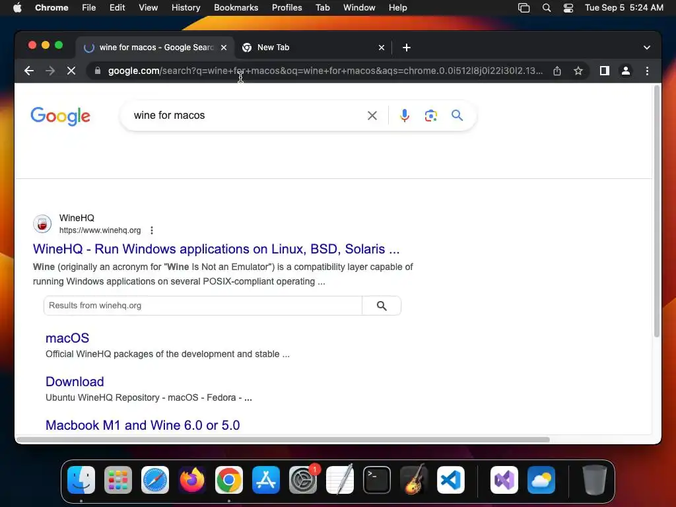The height and width of the screenshot is (507, 676).
Task: Click the Google logo
Action: pyautogui.click(x=60, y=116)
